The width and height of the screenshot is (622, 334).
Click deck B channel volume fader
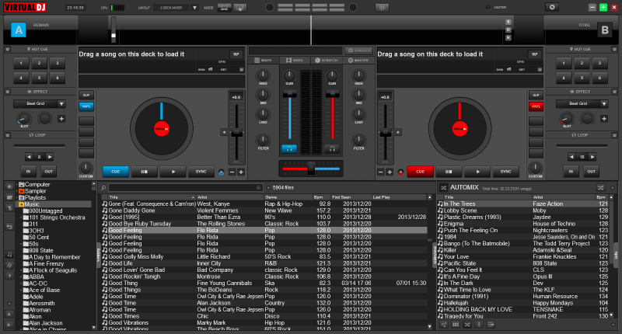(x=333, y=94)
